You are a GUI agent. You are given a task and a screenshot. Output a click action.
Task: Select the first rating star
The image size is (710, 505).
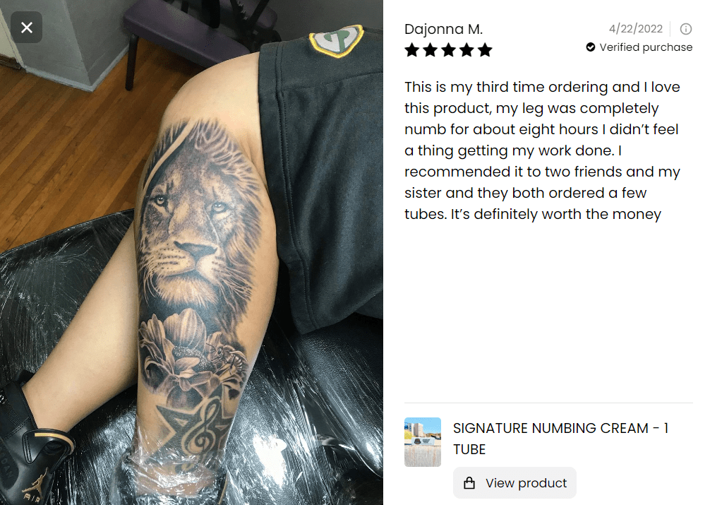click(x=412, y=50)
